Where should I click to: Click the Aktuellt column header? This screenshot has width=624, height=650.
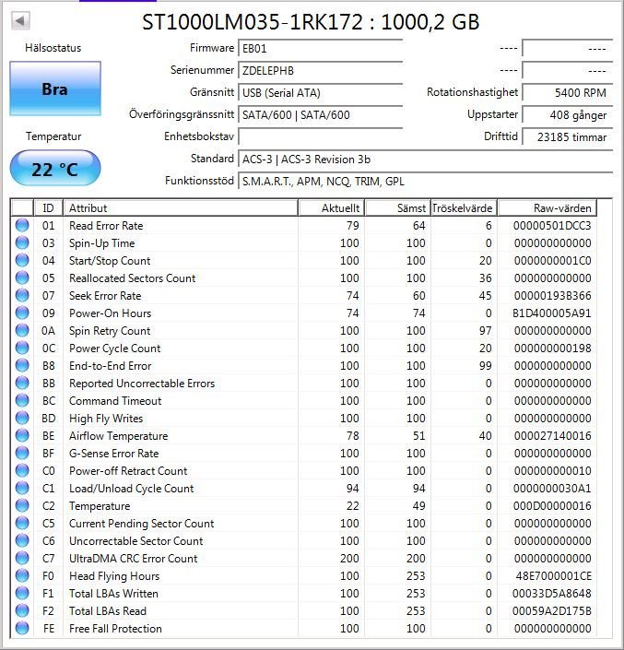(332, 208)
